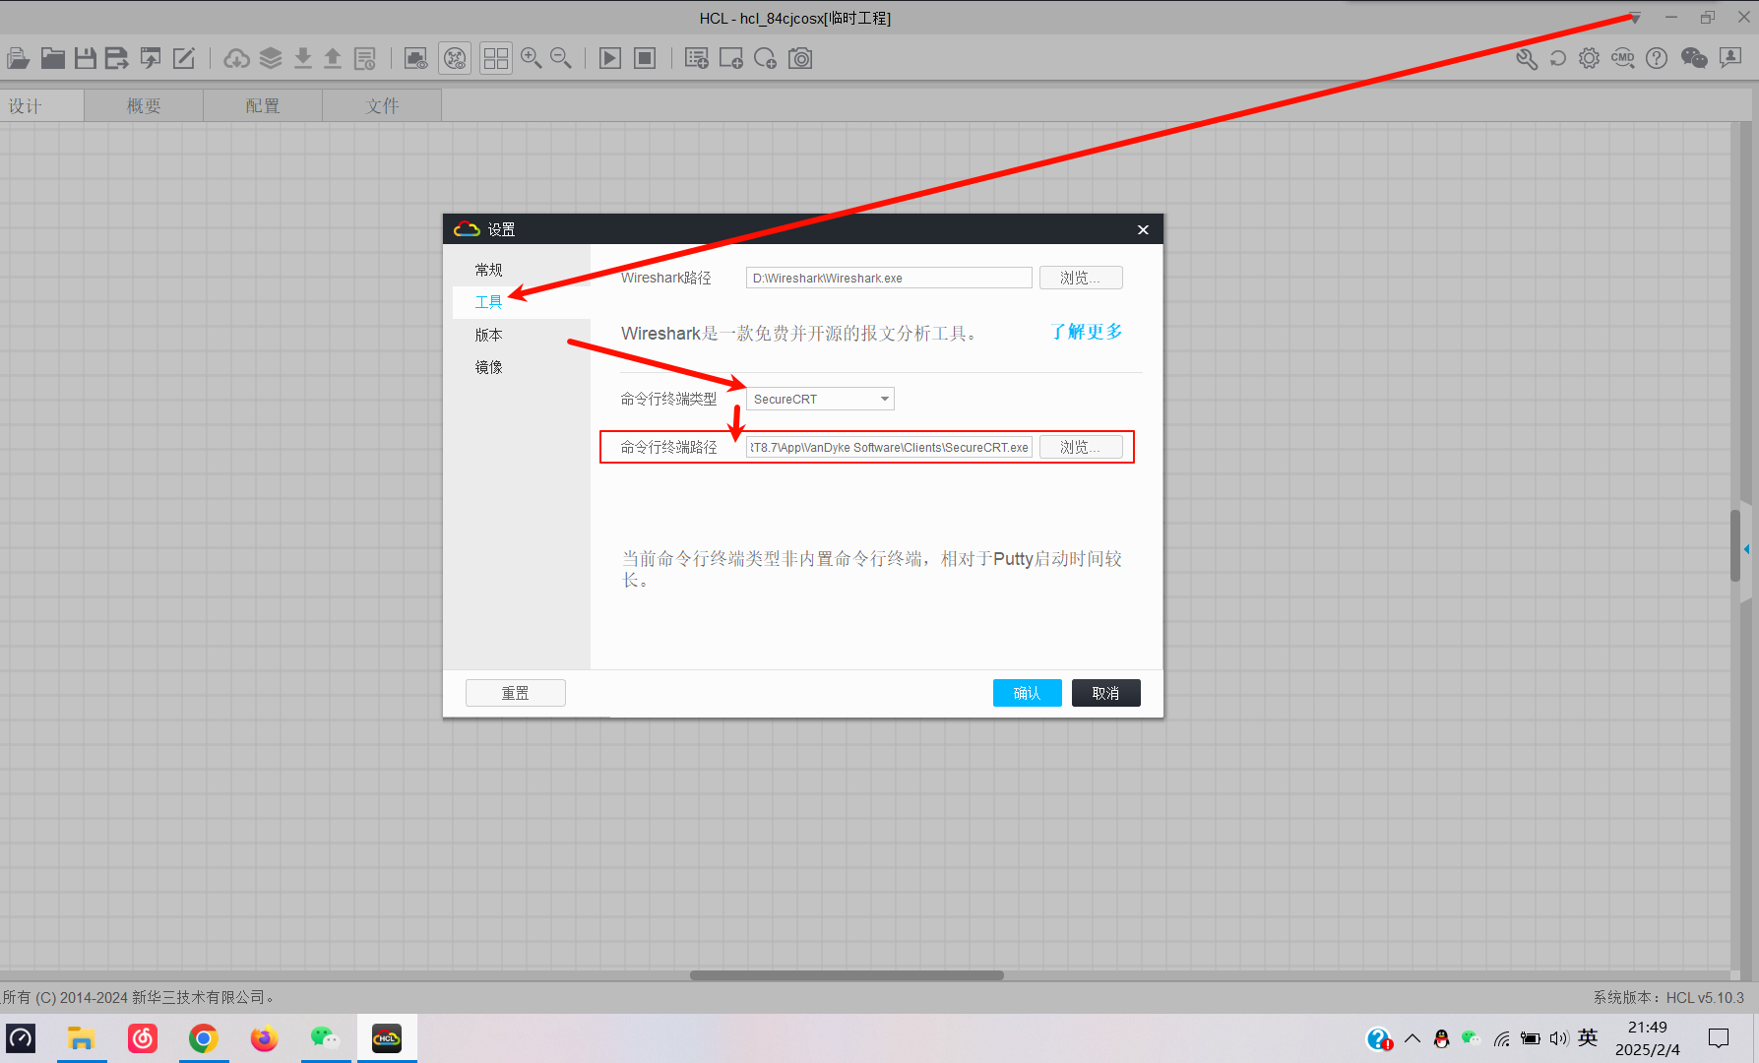Click the user feedback speech-bubble icon
The height and width of the screenshot is (1063, 1759).
[x=1730, y=58]
